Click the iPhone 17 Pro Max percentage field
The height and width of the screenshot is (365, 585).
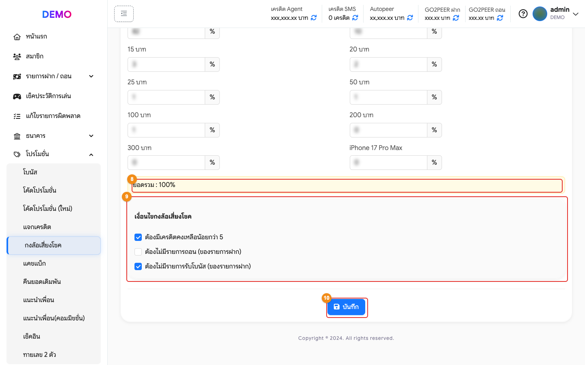point(388,163)
